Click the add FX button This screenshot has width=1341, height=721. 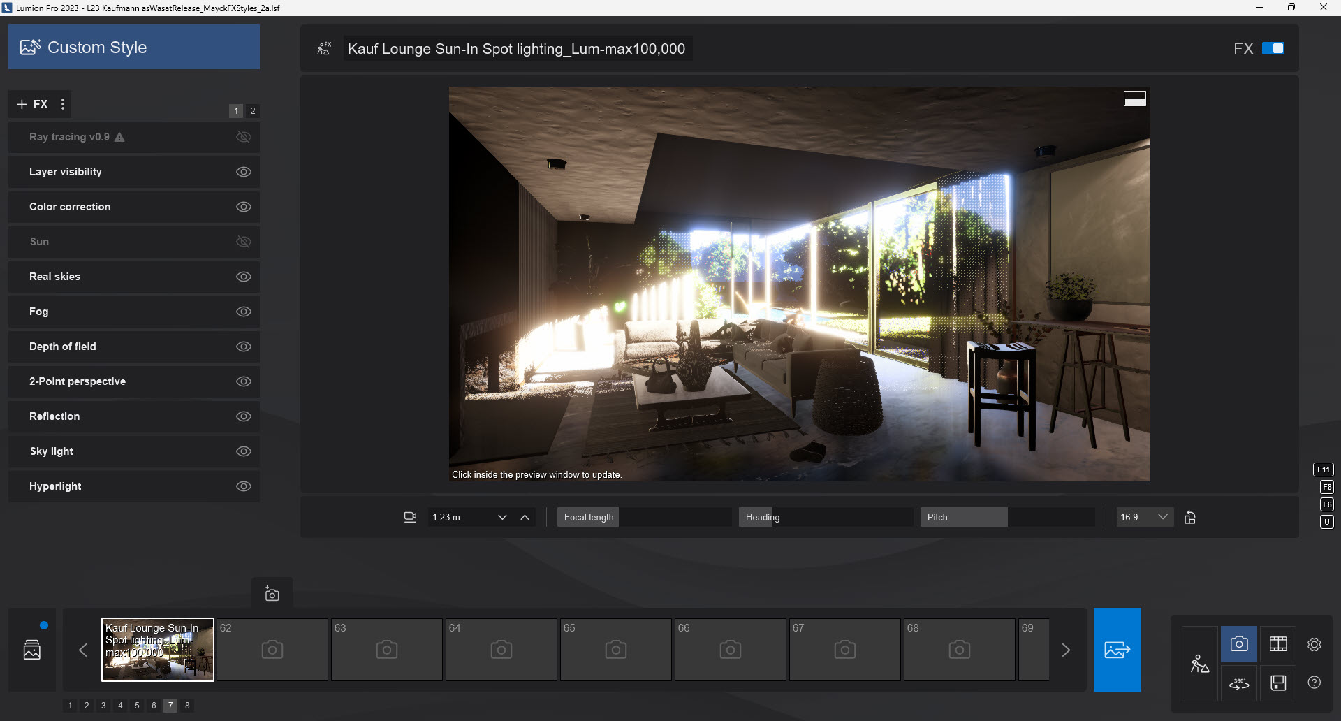(x=32, y=104)
